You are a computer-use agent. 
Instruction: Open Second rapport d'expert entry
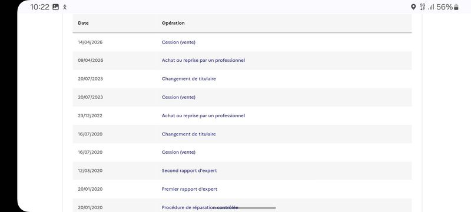pos(189,171)
